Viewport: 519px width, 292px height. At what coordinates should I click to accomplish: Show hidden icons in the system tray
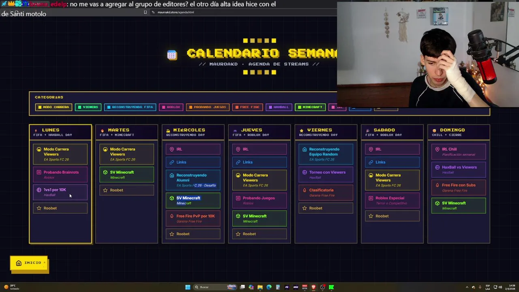point(467,287)
